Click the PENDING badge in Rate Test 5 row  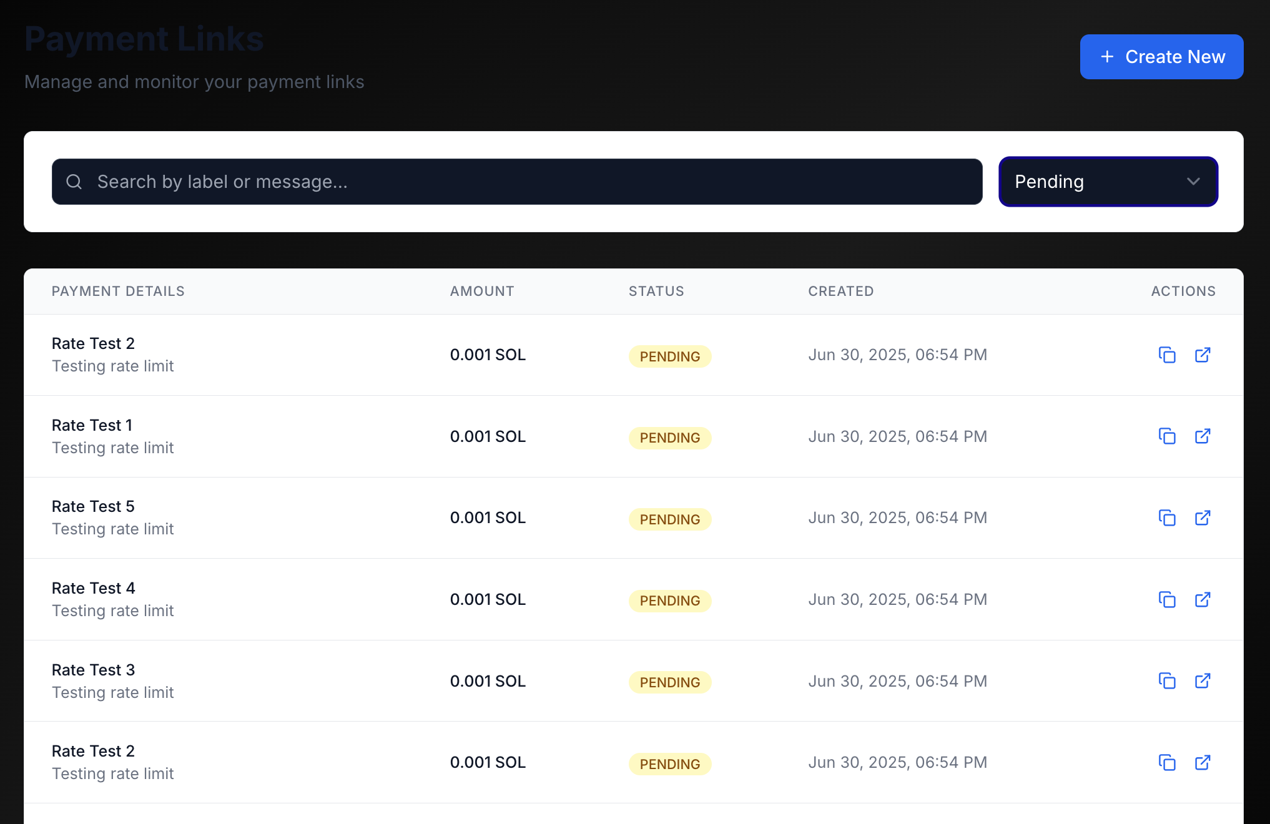[670, 519]
